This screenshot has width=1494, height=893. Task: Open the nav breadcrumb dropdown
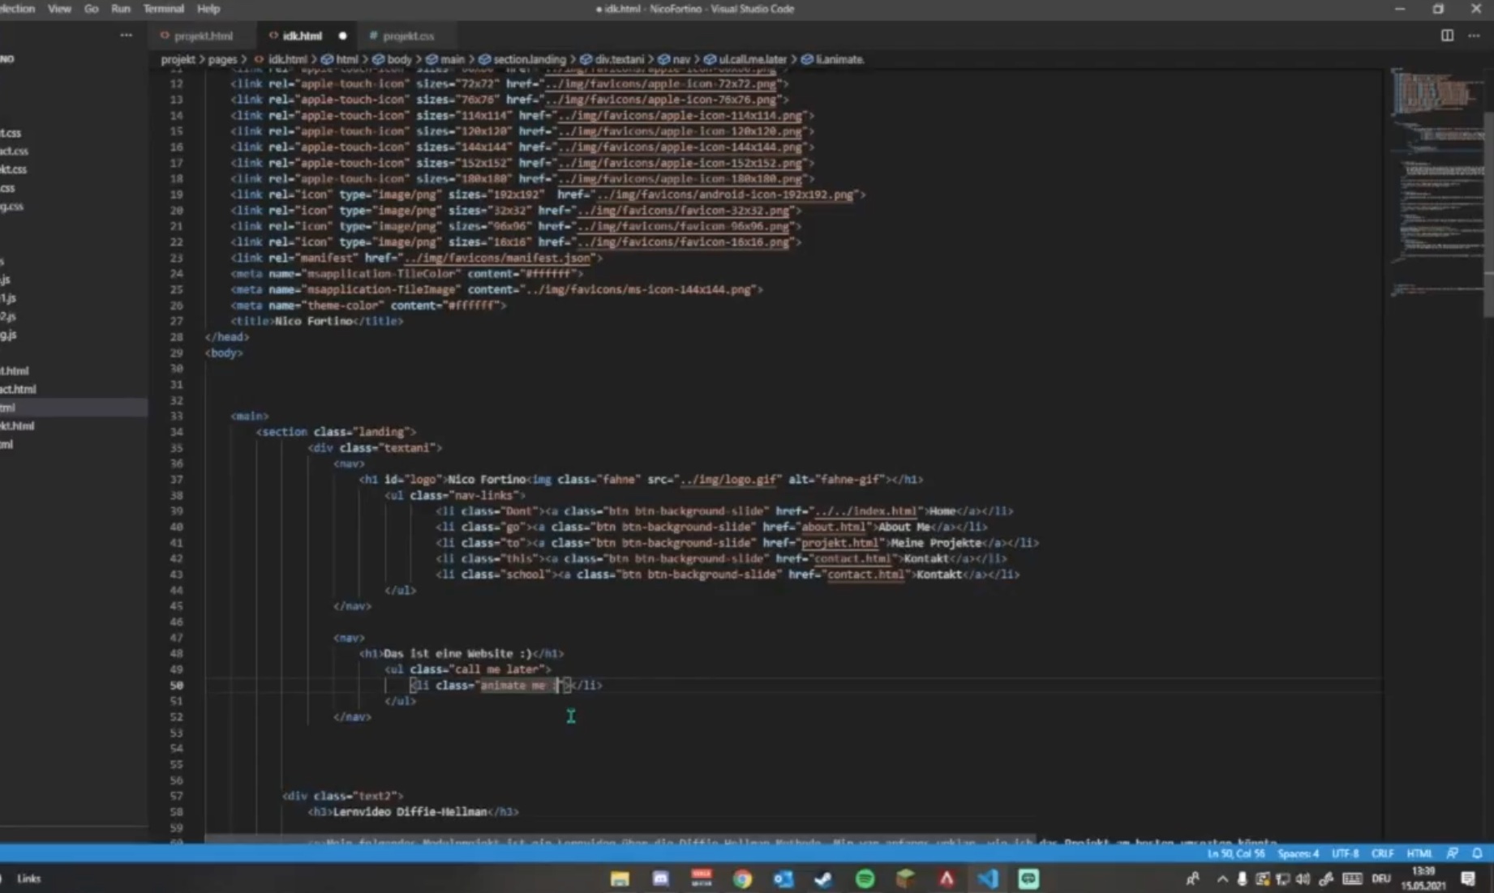[681, 59]
